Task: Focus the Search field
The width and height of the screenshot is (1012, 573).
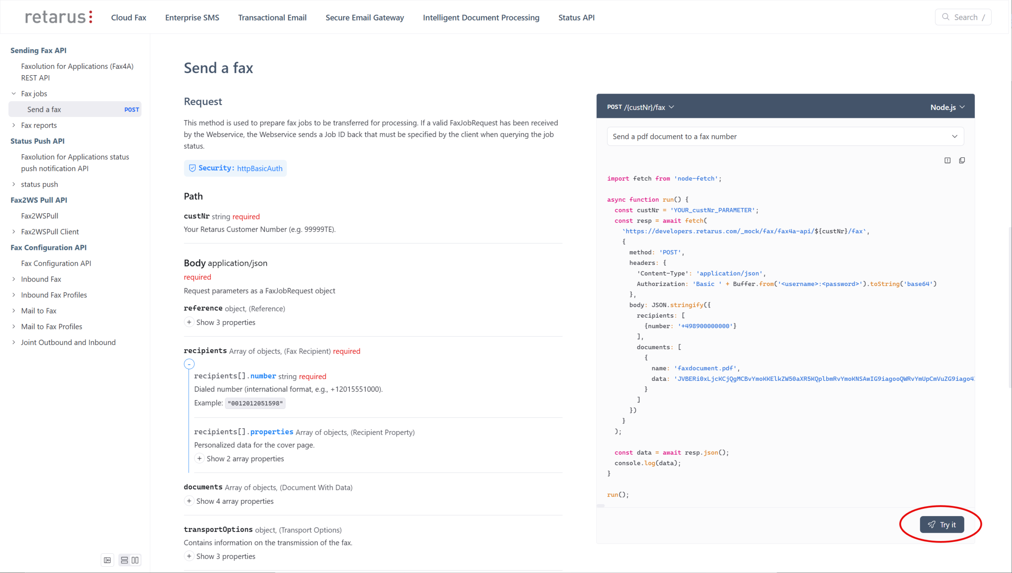Action: (x=963, y=17)
